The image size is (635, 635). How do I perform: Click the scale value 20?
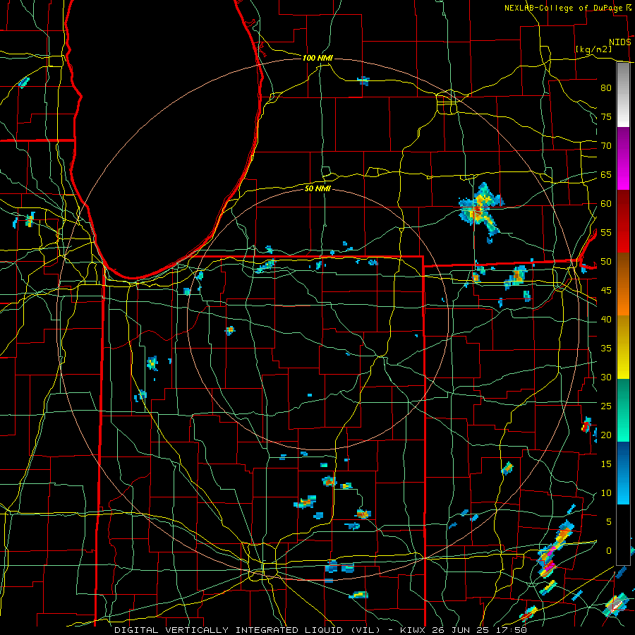[606, 435]
